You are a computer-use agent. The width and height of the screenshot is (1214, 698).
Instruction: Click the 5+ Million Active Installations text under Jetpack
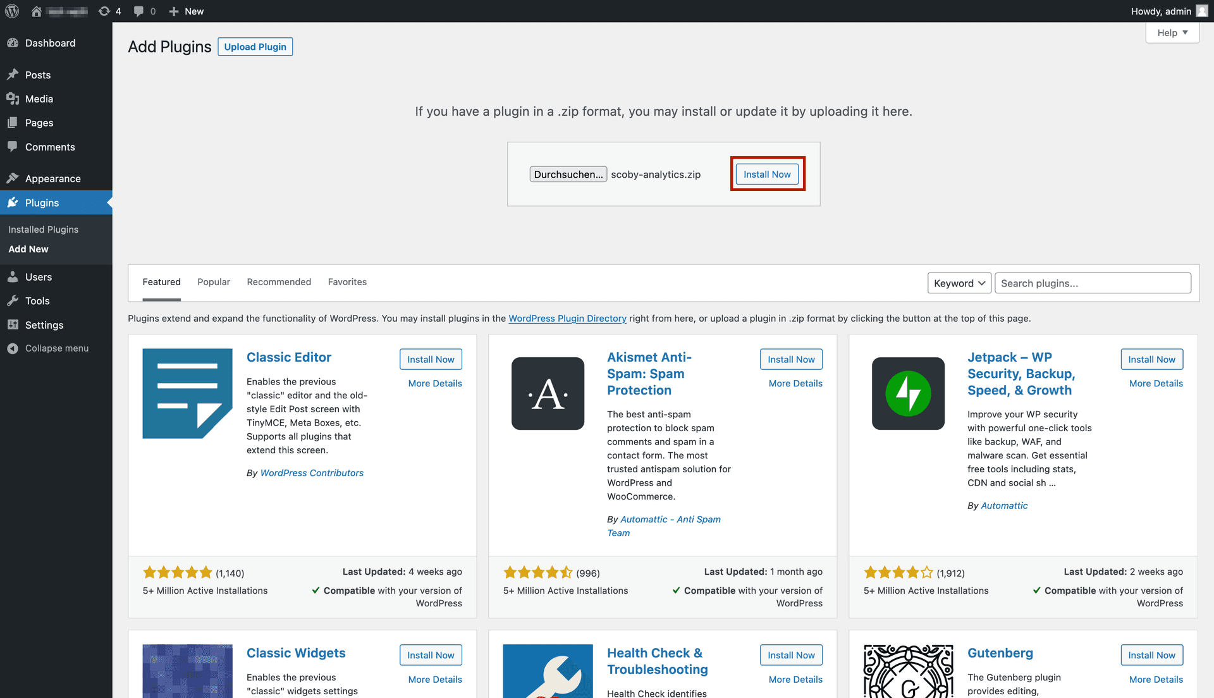pos(926,591)
